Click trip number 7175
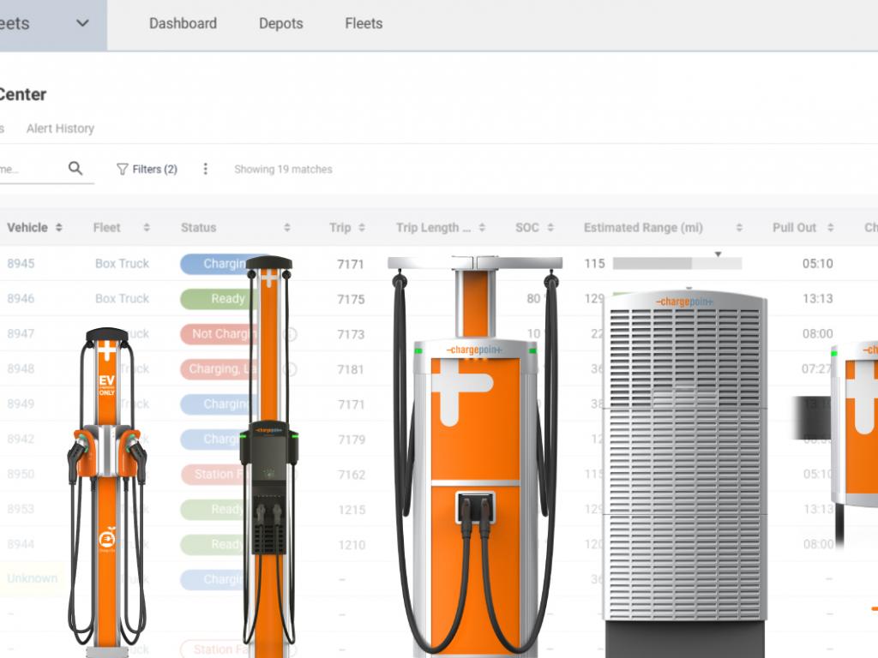Viewport: 878px width, 658px height. [x=351, y=299]
